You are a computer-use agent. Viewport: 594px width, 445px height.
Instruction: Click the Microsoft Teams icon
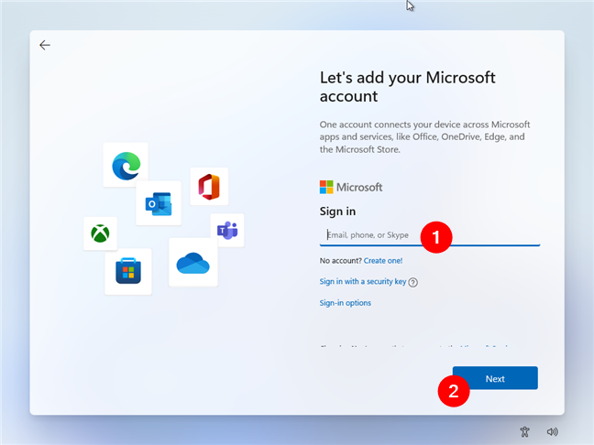tap(227, 231)
